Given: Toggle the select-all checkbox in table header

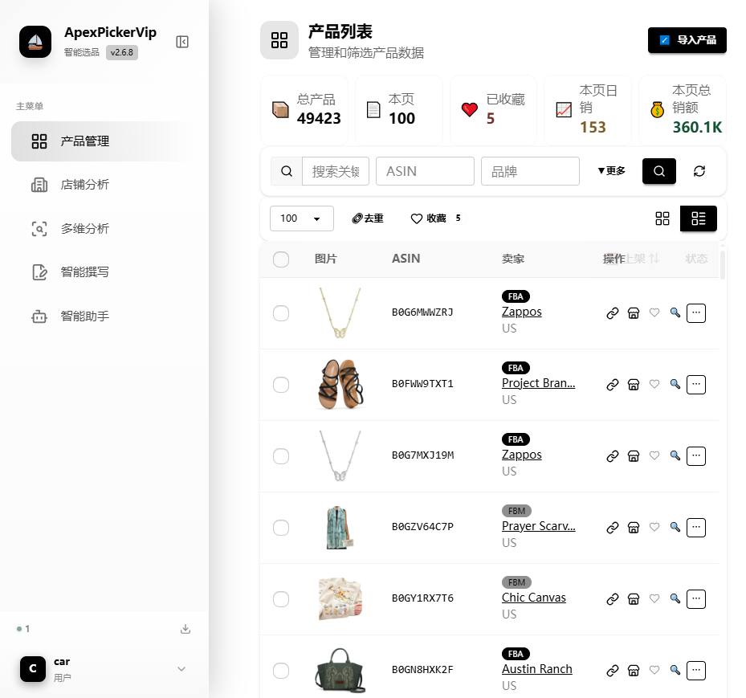Looking at the screenshot, I should (x=281, y=259).
